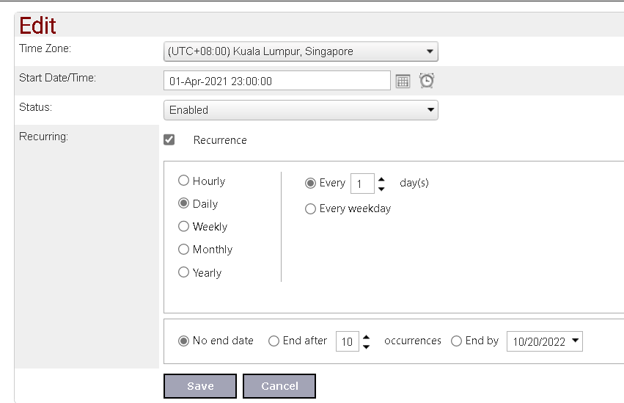Image resolution: width=624 pixels, height=403 pixels.
Task: Click the Save button
Action: click(200, 386)
